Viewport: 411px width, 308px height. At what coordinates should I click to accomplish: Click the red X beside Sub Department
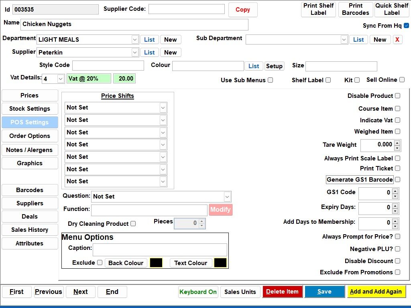pyautogui.click(x=397, y=40)
